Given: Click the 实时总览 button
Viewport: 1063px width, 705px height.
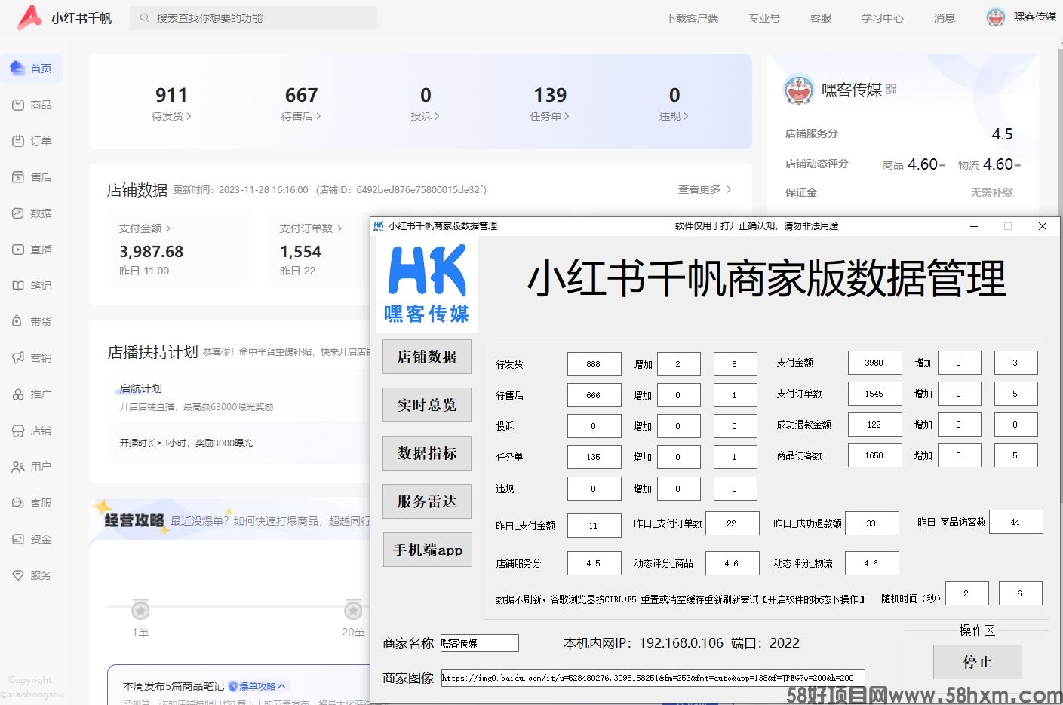Looking at the screenshot, I should 427,405.
